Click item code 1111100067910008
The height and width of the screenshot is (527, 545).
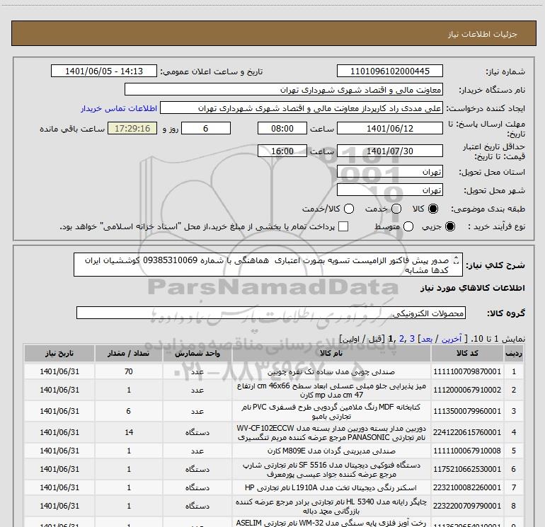pyautogui.click(x=467, y=451)
